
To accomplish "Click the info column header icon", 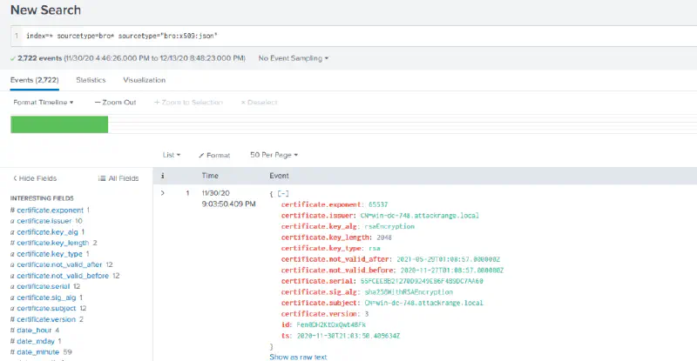I will pos(162,175).
